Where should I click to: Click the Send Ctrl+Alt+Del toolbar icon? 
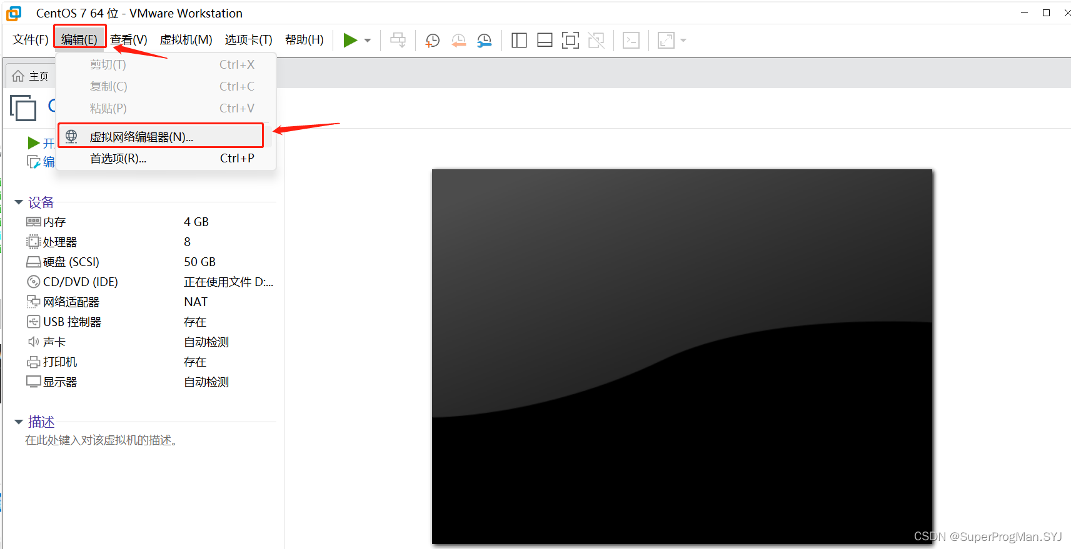(398, 41)
